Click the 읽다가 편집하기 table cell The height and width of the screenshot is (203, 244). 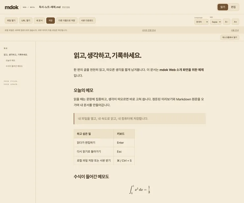(x=94, y=143)
